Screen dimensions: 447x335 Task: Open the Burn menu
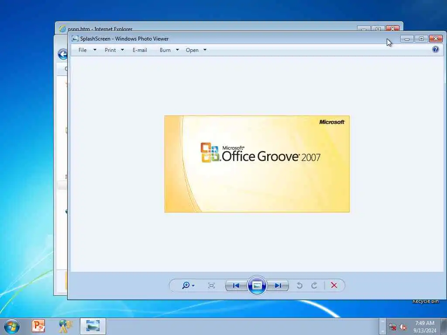(x=165, y=50)
